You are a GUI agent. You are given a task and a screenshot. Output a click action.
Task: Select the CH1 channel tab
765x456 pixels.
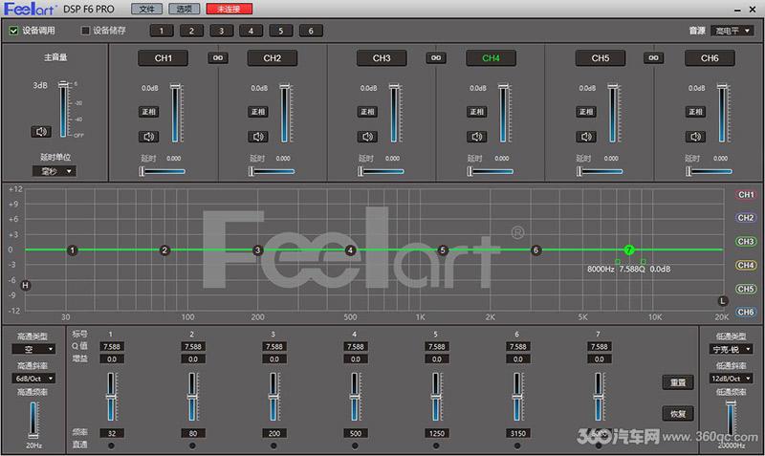click(x=163, y=58)
